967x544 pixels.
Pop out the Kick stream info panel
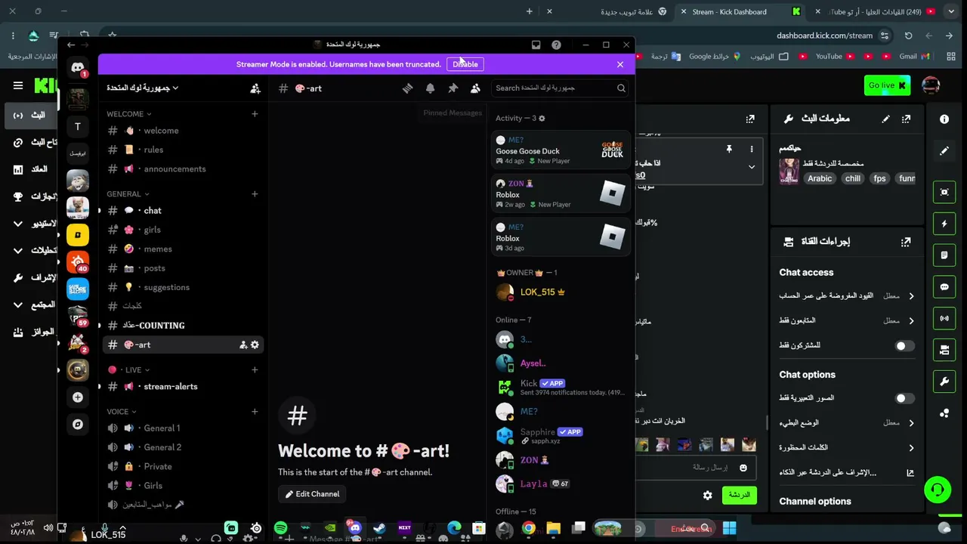coord(906,119)
